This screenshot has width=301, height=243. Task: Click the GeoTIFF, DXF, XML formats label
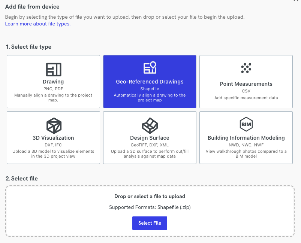[x=150, y=144]
